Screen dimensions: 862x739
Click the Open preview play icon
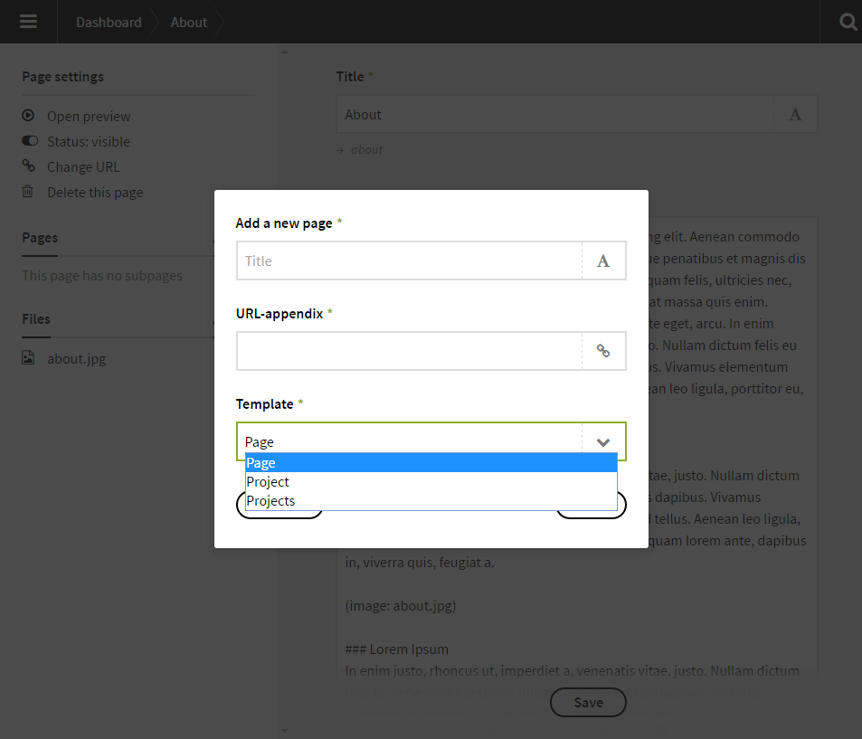click(28, 116)
